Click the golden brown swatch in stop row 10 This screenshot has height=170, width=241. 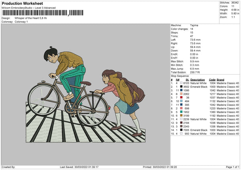point(182,116)
